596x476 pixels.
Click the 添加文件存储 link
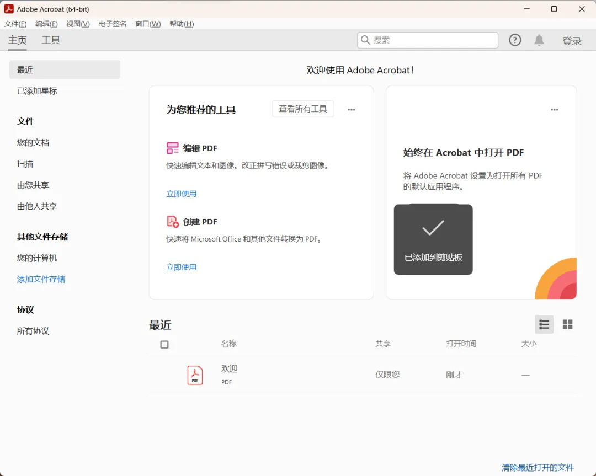41,279
